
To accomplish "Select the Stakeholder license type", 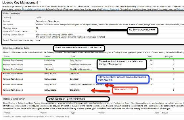I will (75, 90).
